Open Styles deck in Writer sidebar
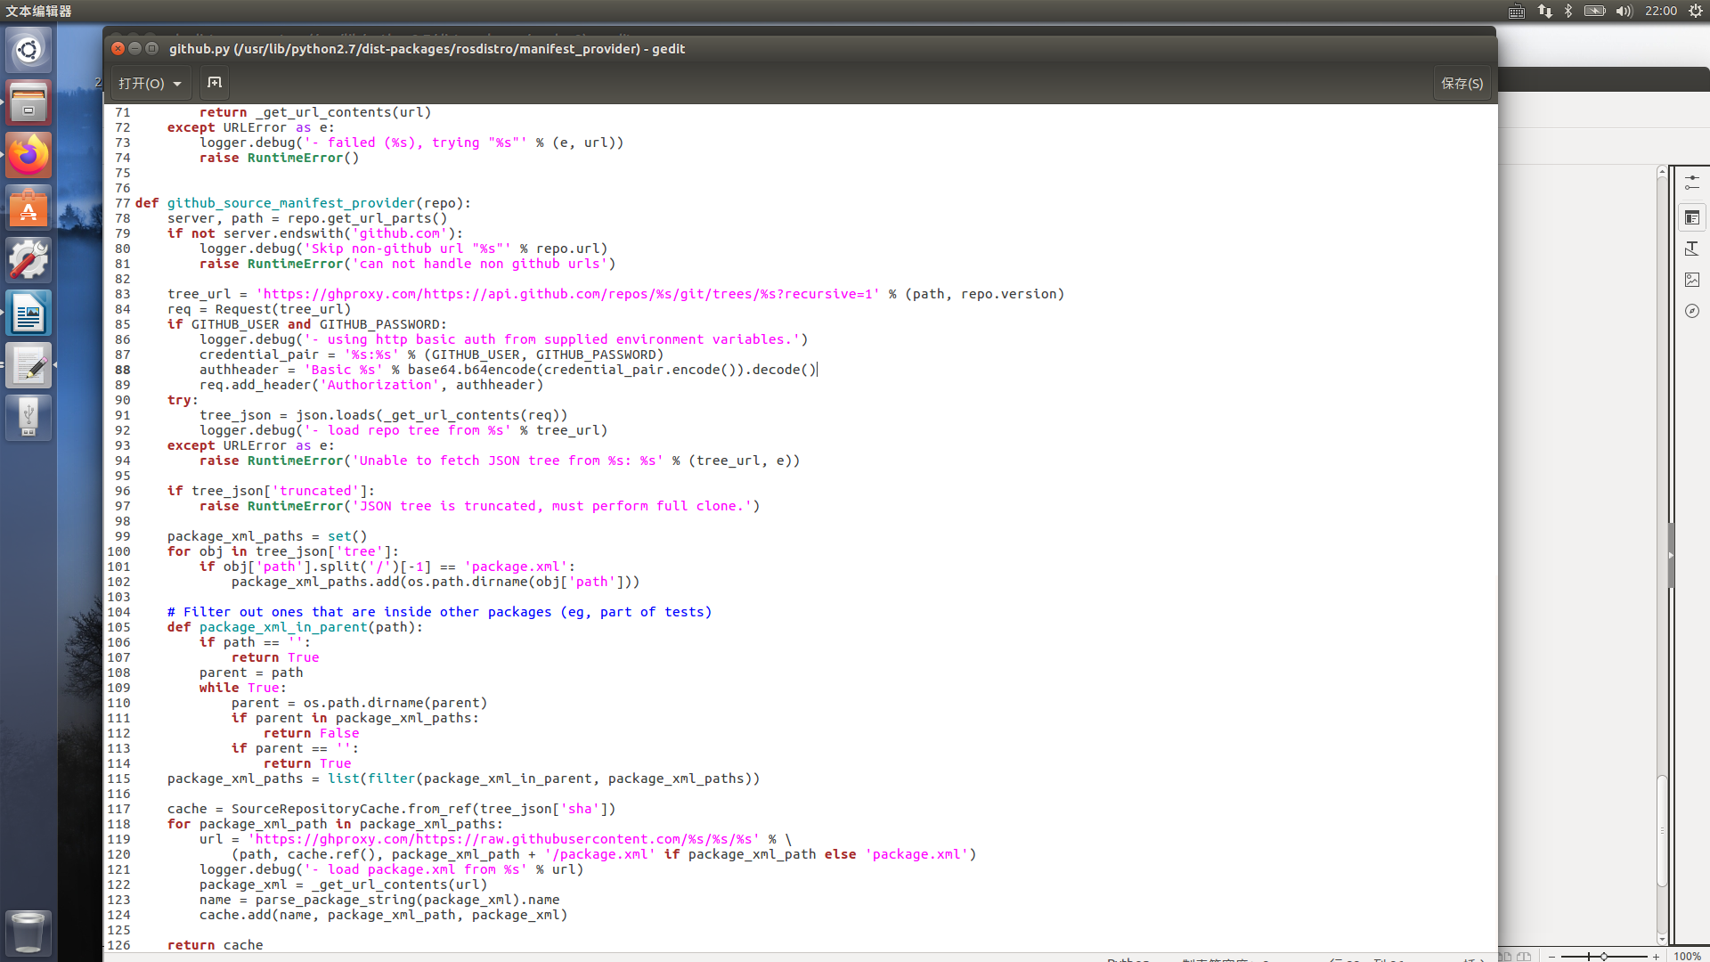The width and height of the screenshot is (1710, 962). (x=1692, y=249)
